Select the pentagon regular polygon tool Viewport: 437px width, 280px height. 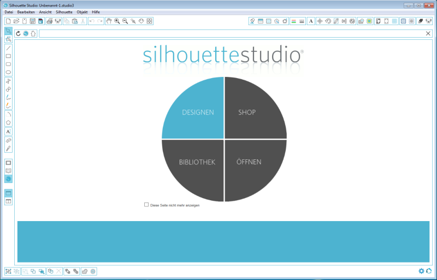[8, 122]
